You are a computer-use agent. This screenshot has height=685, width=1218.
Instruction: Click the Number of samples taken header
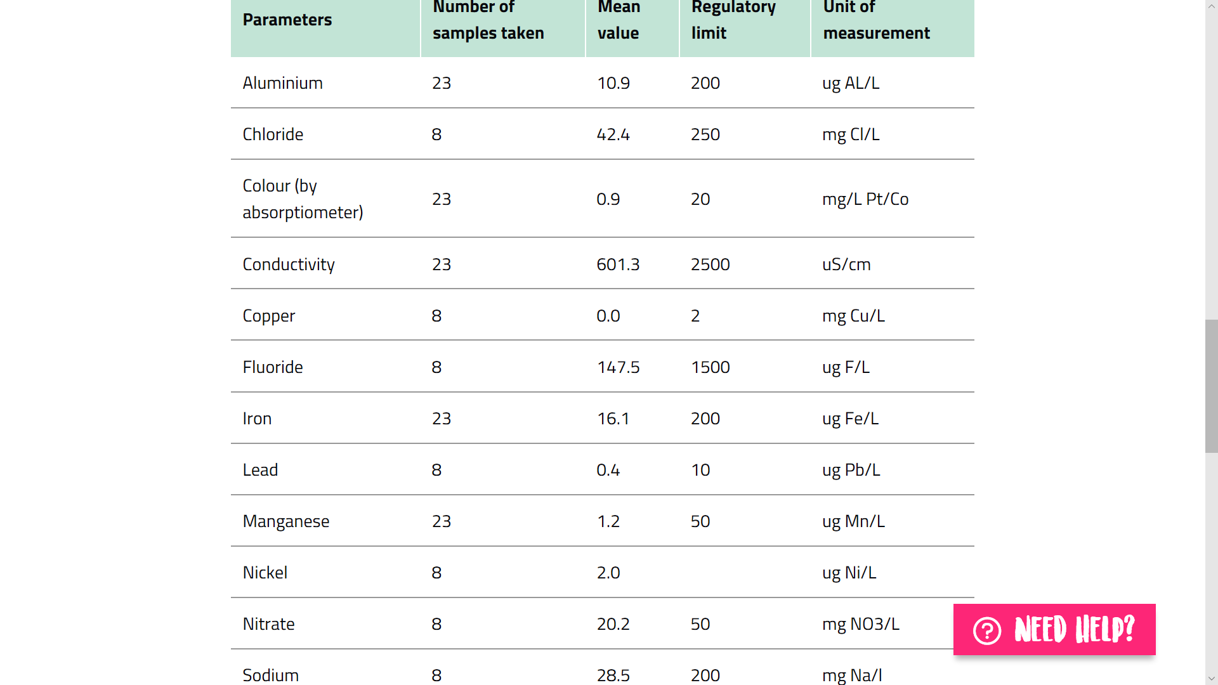pos(488,20)
